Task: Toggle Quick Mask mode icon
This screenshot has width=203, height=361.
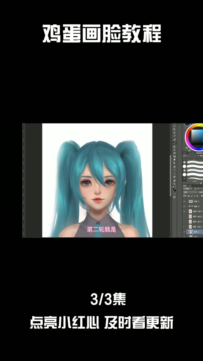Action: (x=174, y=194)
